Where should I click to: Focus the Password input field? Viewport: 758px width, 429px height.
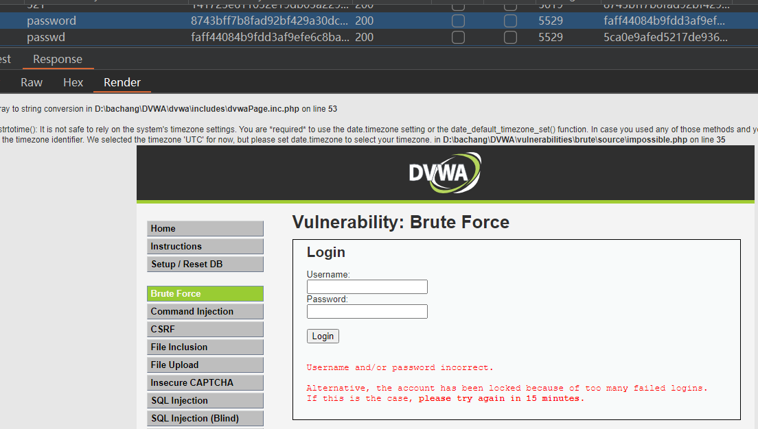pyautogui.click(x=367, y=311)
